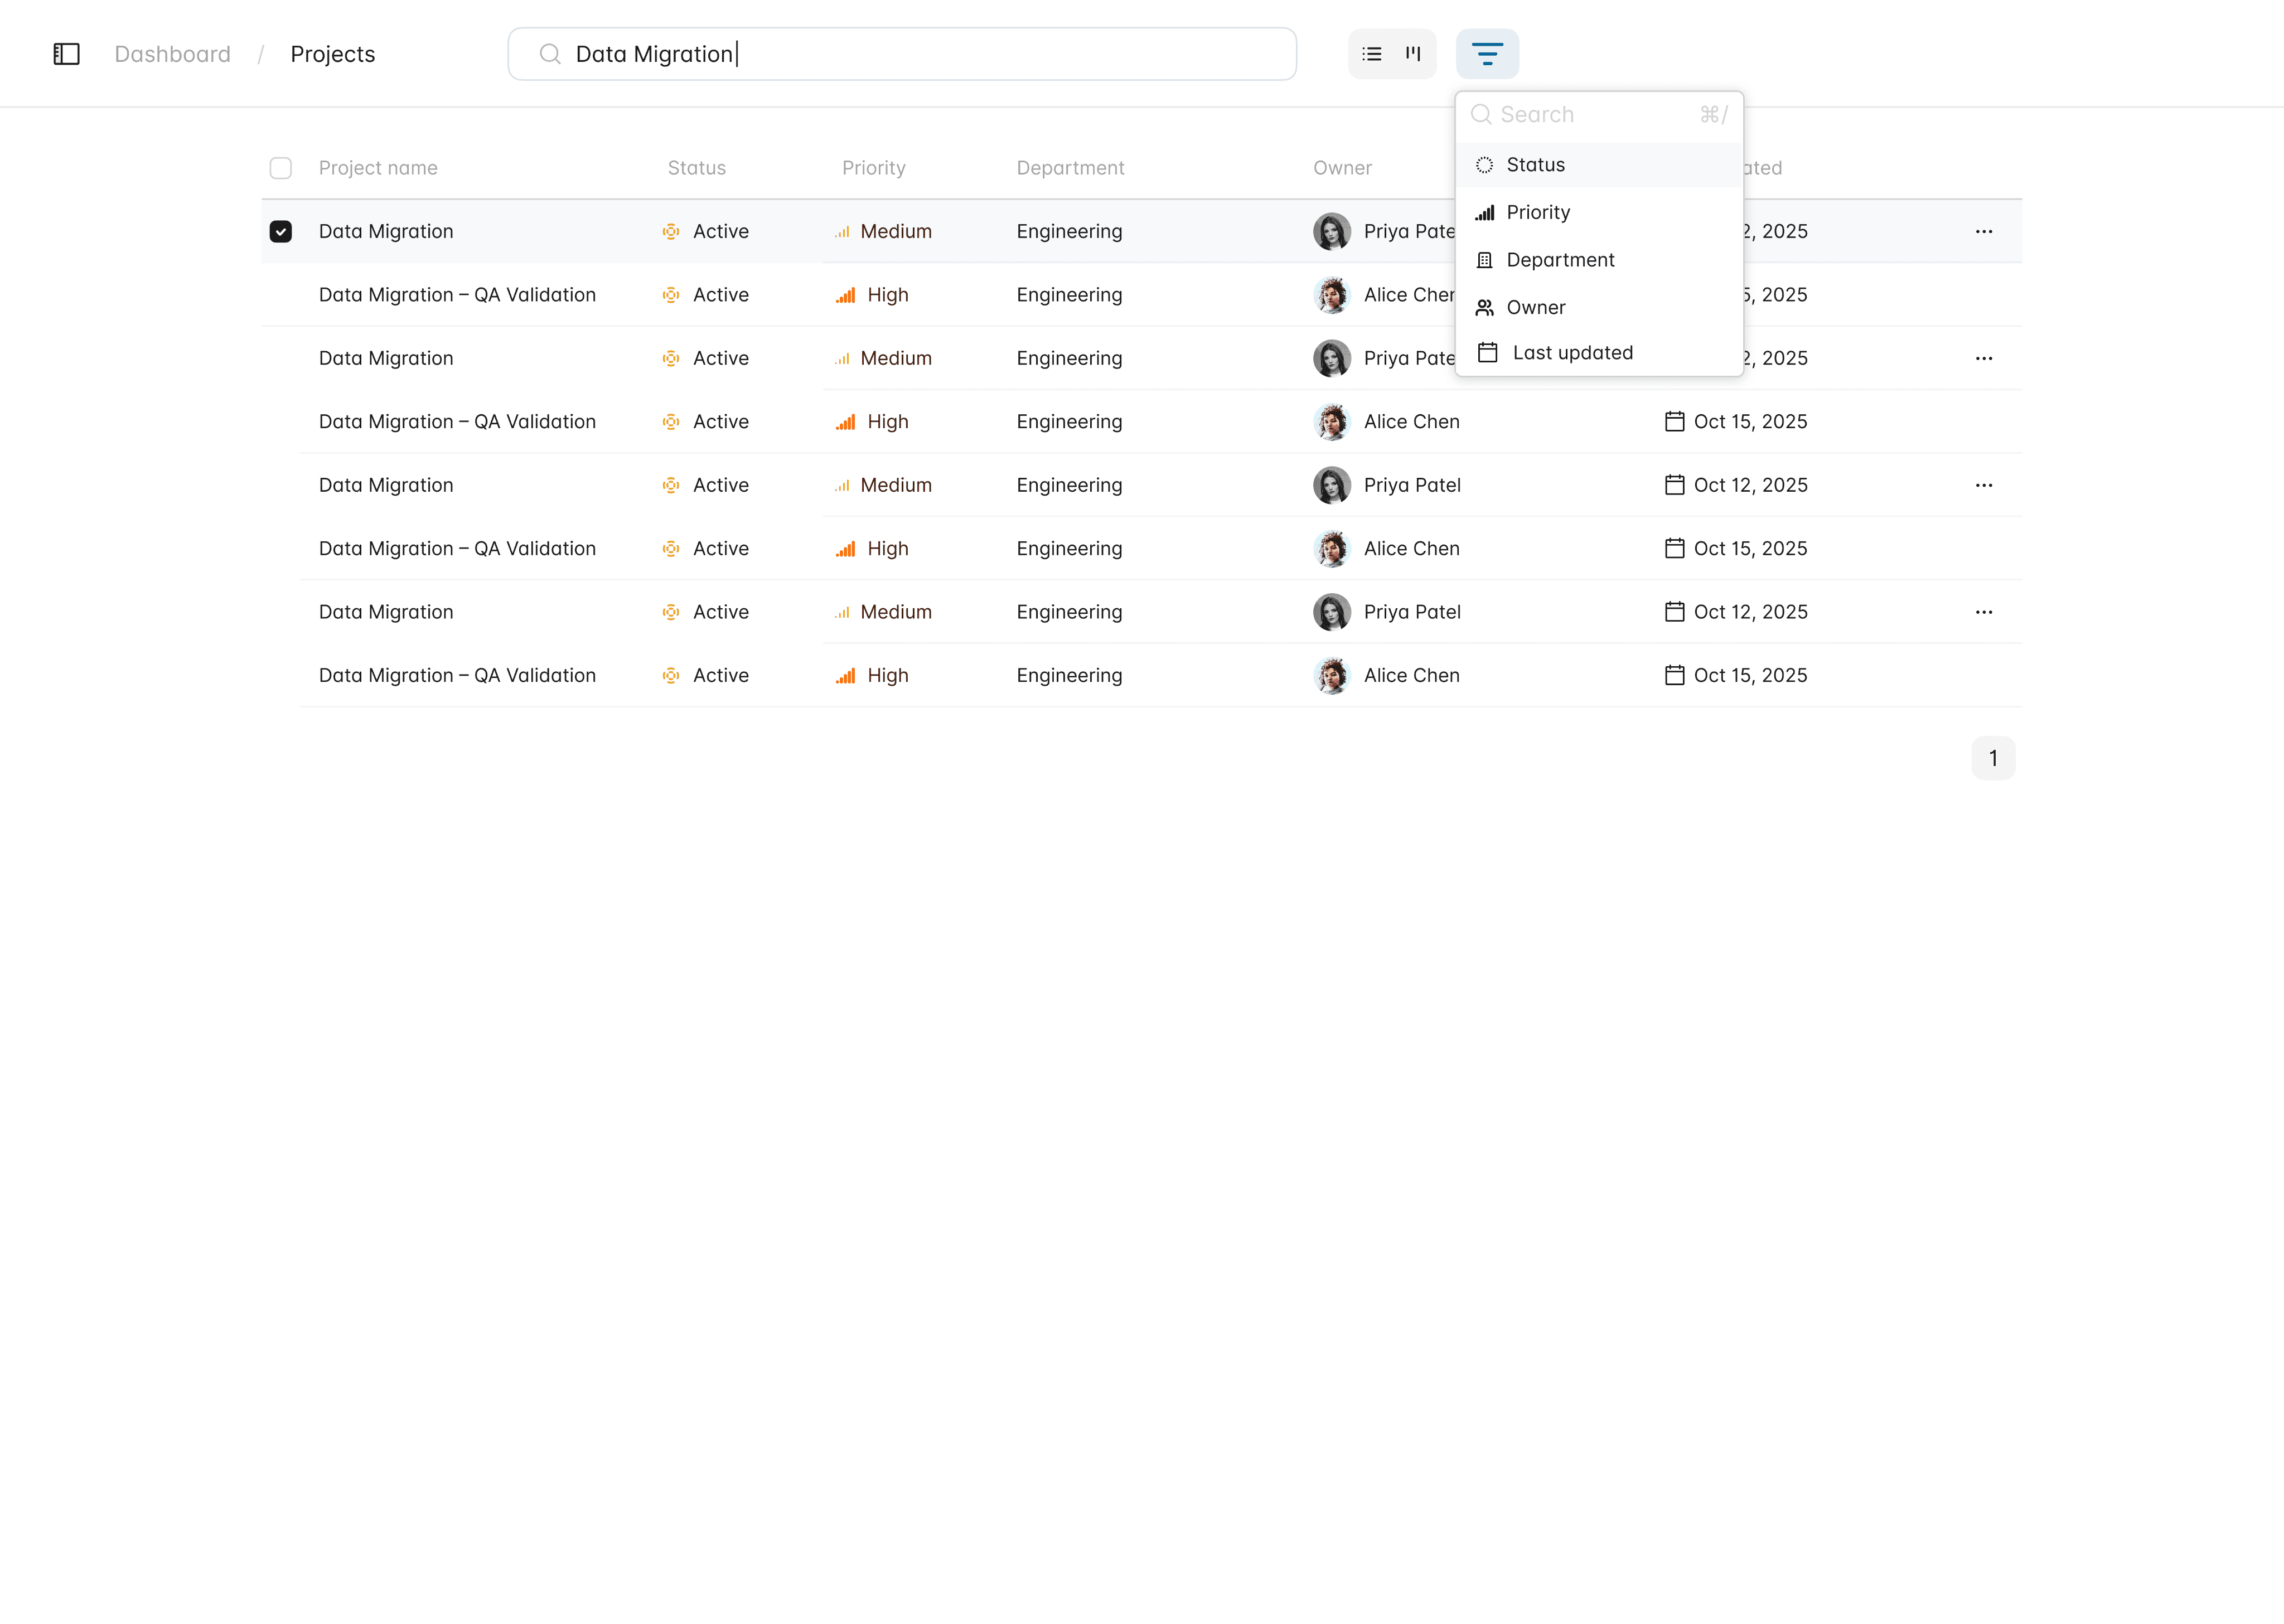Switch to board column view

tap(1413, 54)
